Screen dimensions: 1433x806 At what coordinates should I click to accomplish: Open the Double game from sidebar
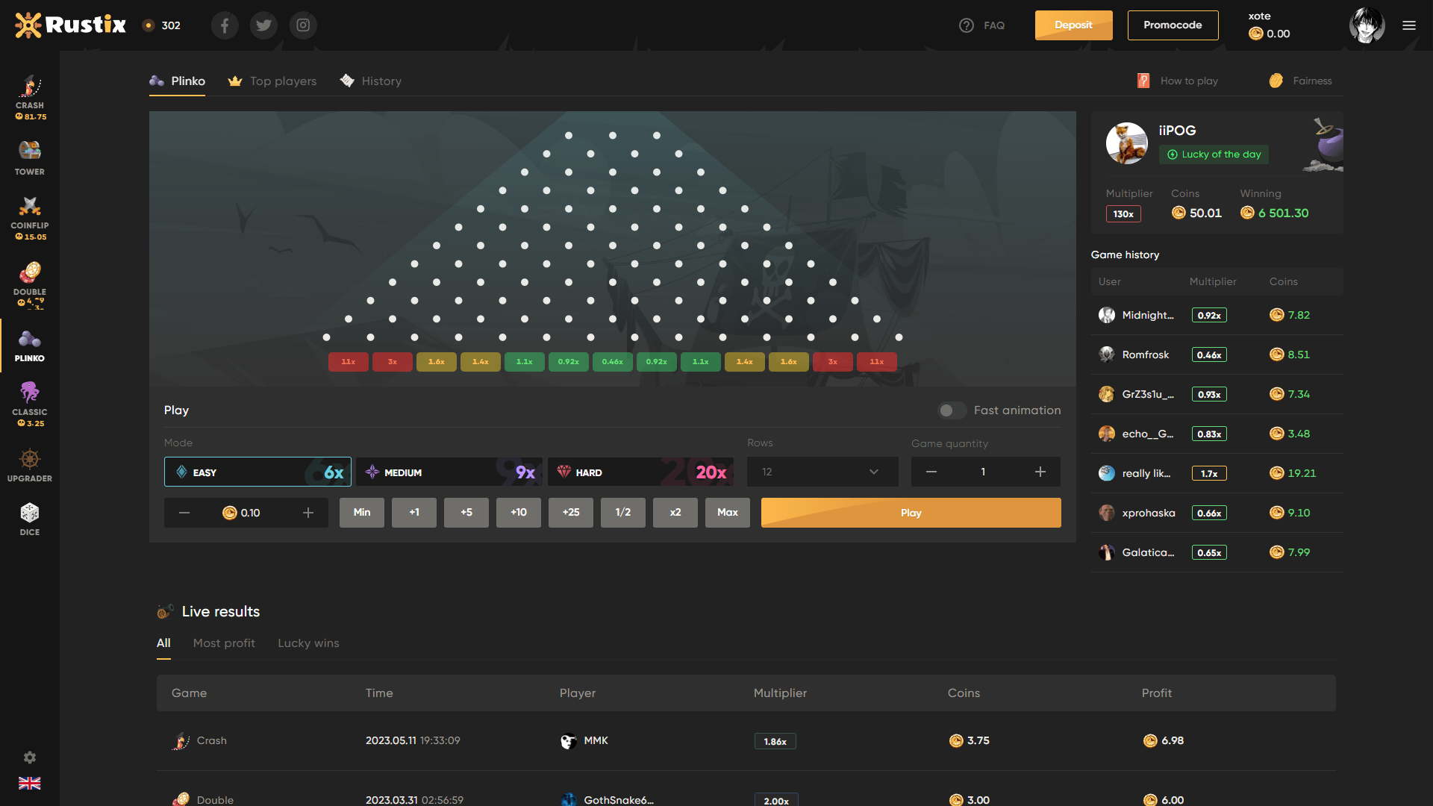(30, 284)
